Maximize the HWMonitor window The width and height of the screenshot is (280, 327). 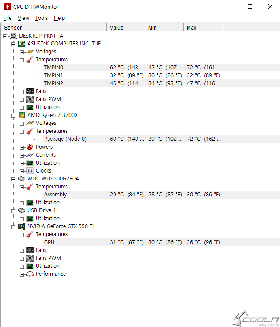coord(250,7)
